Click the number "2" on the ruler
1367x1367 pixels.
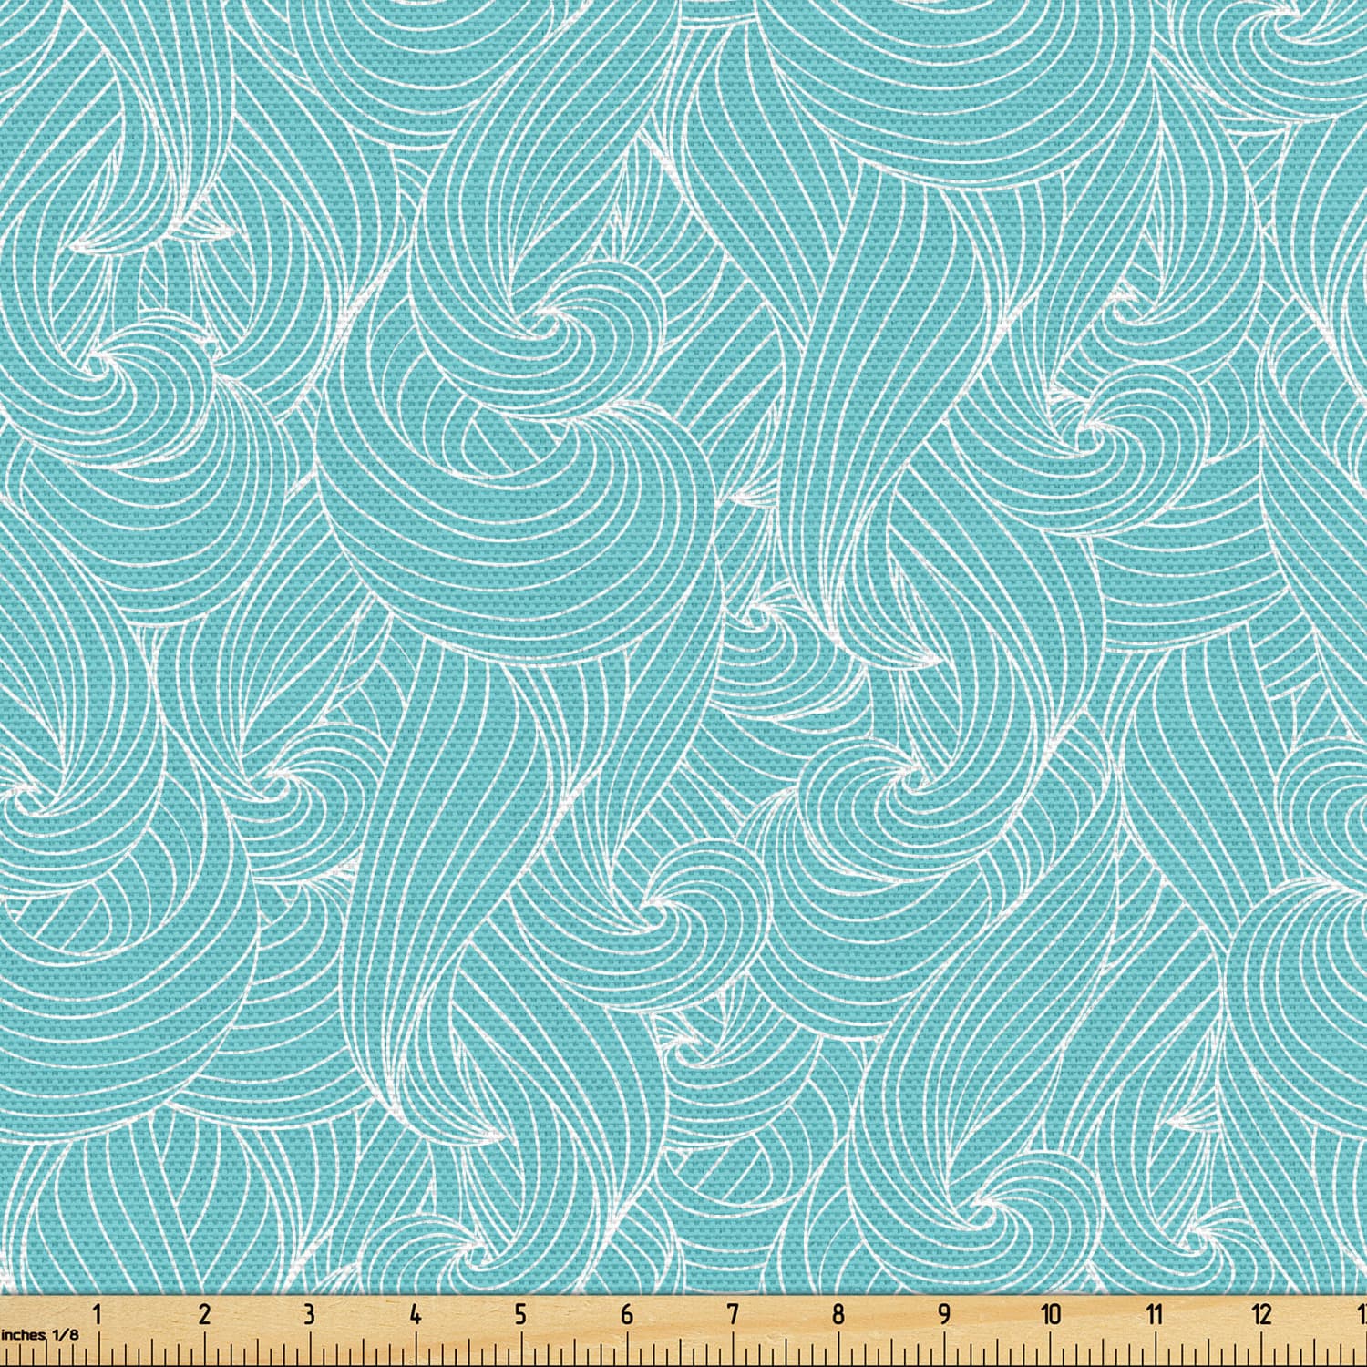[204, 1313]
